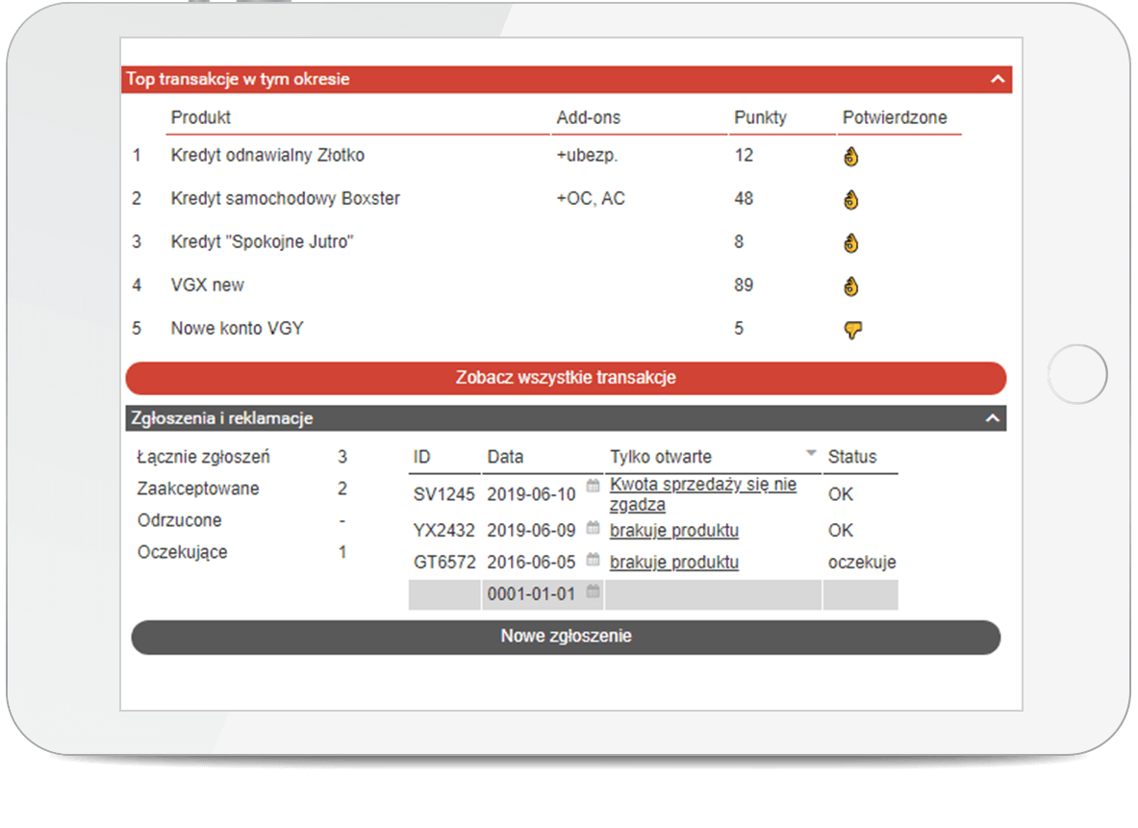Click the 0001-01-01 date input field
Viewport: 1138px width, 828px height.
tap(532, 594)
